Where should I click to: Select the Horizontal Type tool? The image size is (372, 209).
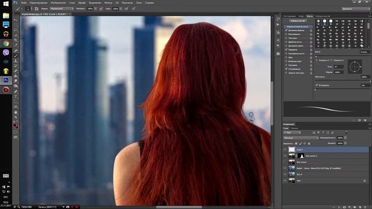[x=16, y=97]
